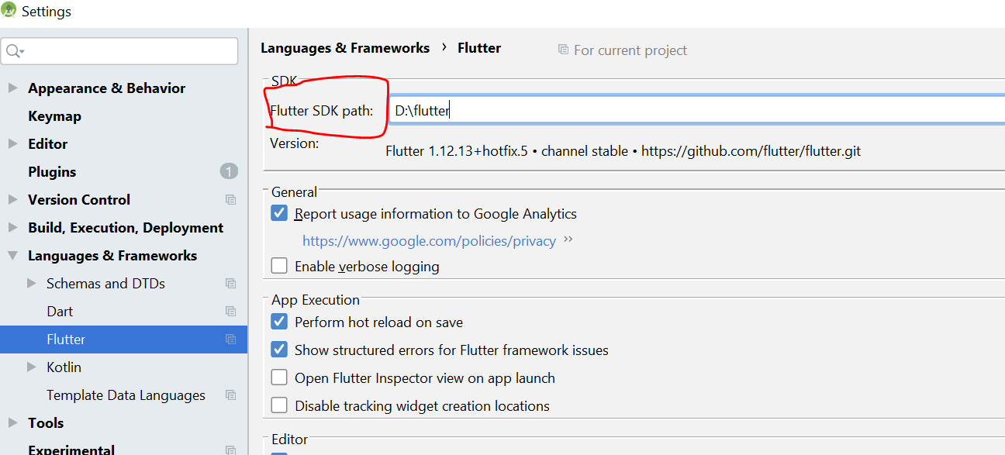Screen dimensions: 1005x455
Task: Enable Open Flutter Inspector view on launch
Action: coord(279,378)
